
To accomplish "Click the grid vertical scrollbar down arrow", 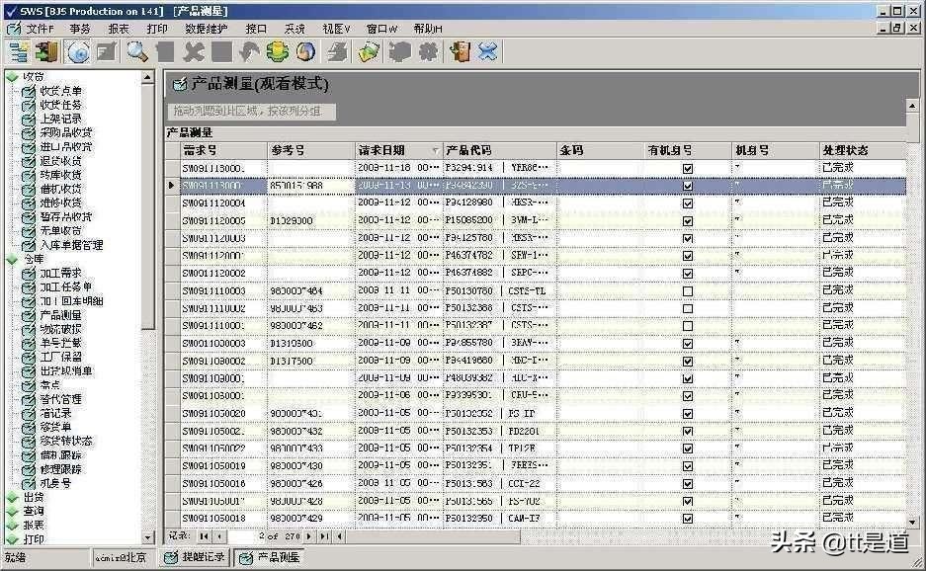I will (912, 522).
